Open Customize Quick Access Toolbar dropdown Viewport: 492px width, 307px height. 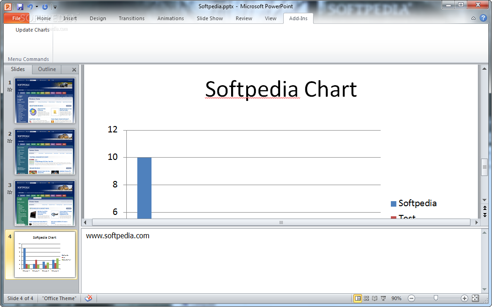[x=55, y=7]
